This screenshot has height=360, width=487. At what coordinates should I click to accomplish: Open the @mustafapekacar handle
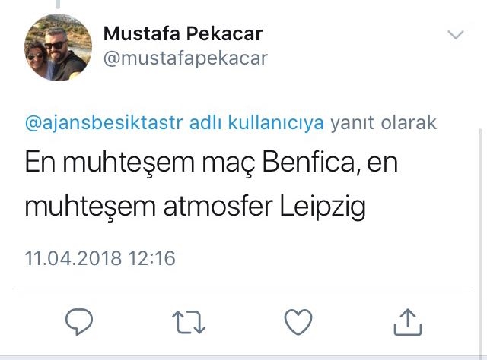coord(185,58)
